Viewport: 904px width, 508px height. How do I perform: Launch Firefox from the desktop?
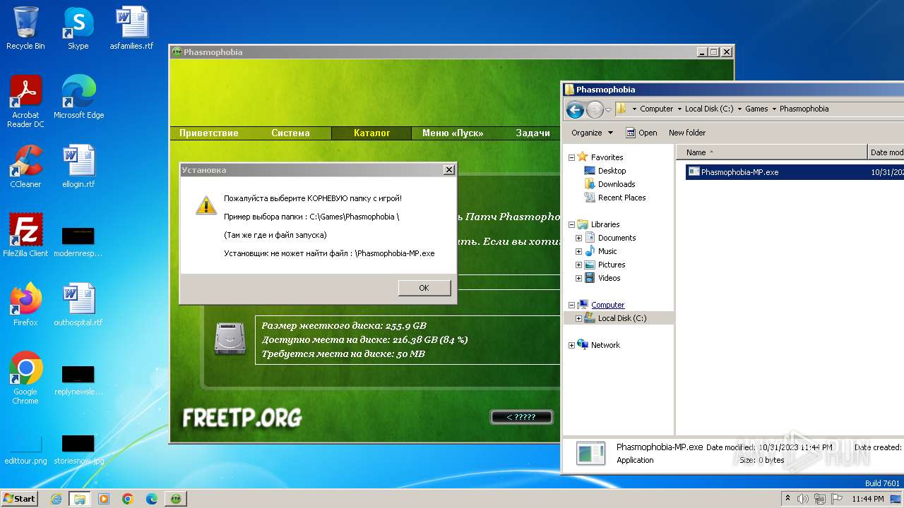pos(25,305)
